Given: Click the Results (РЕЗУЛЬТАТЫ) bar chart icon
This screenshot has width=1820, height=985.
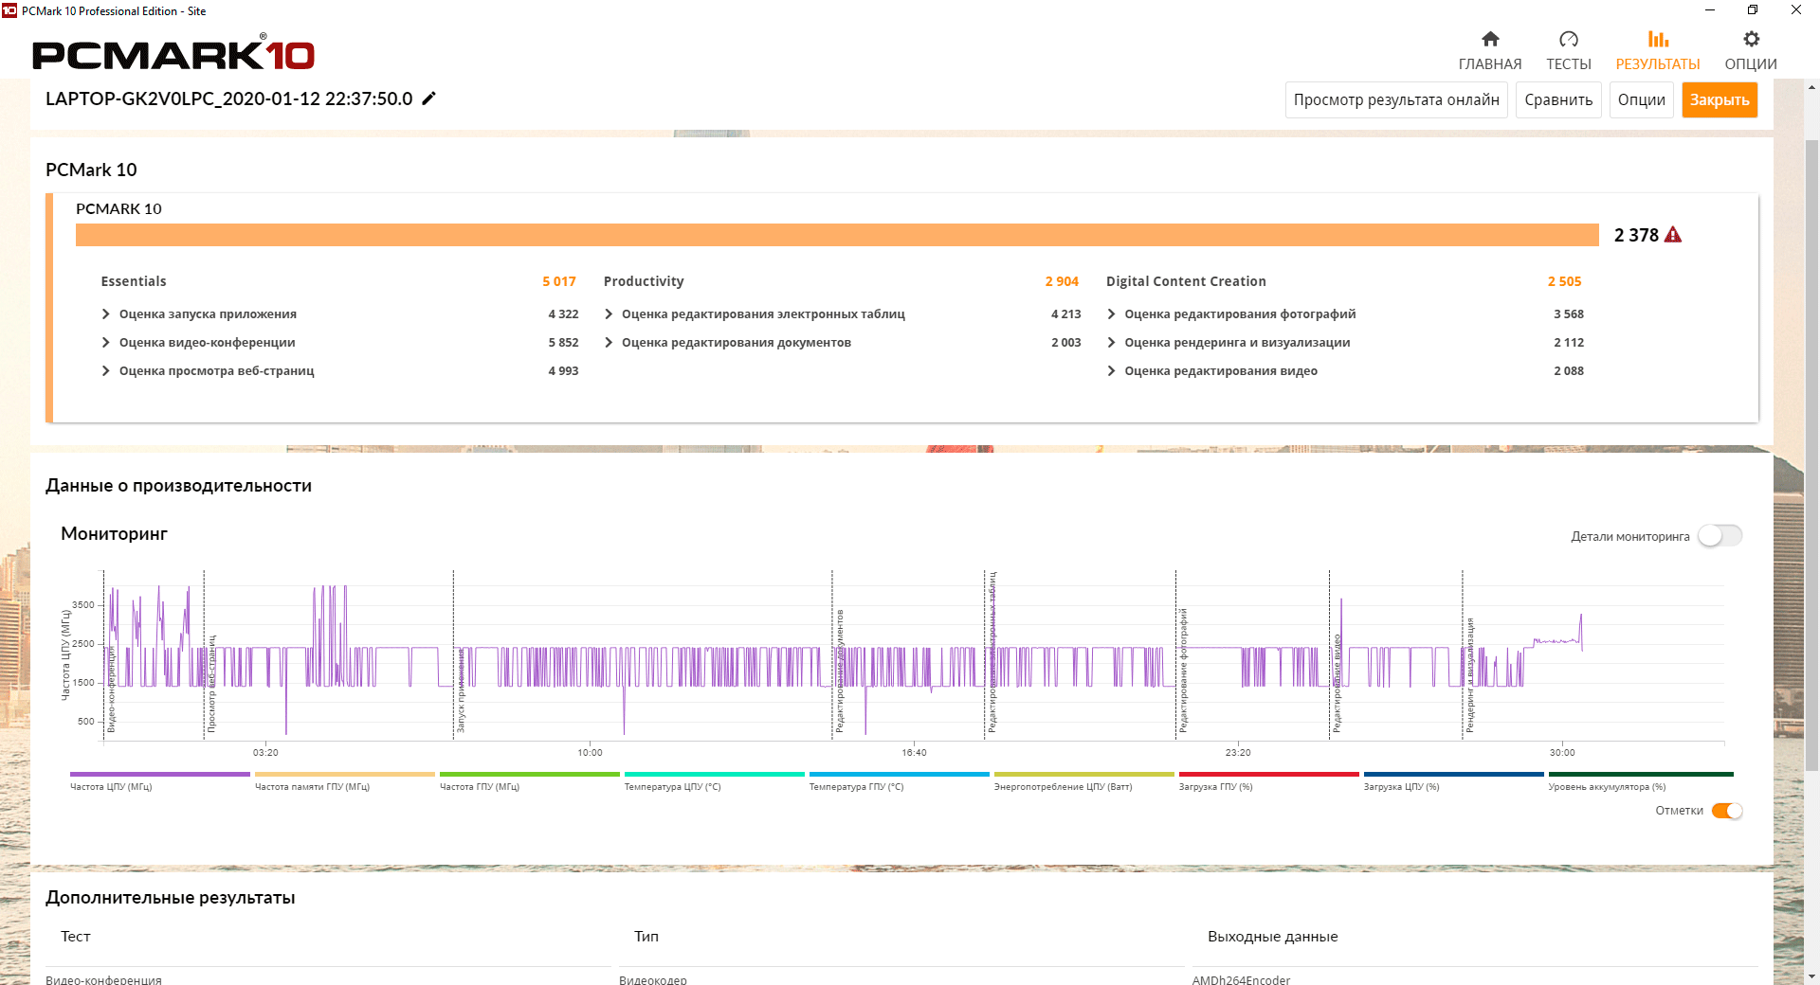Looking at the screenshot, I should 1658,39.
